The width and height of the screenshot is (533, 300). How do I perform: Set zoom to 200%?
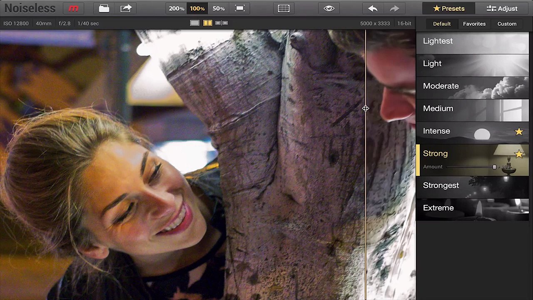click(x=177, y=8)
